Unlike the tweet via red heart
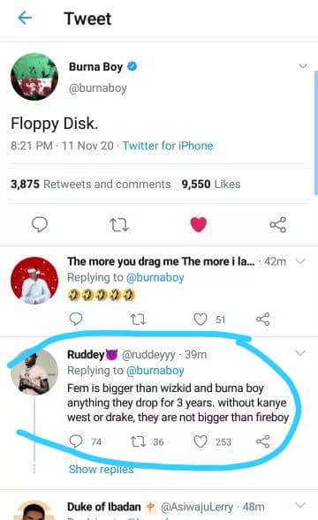Viewport: 318px width, 520px height. coord(199,224)
